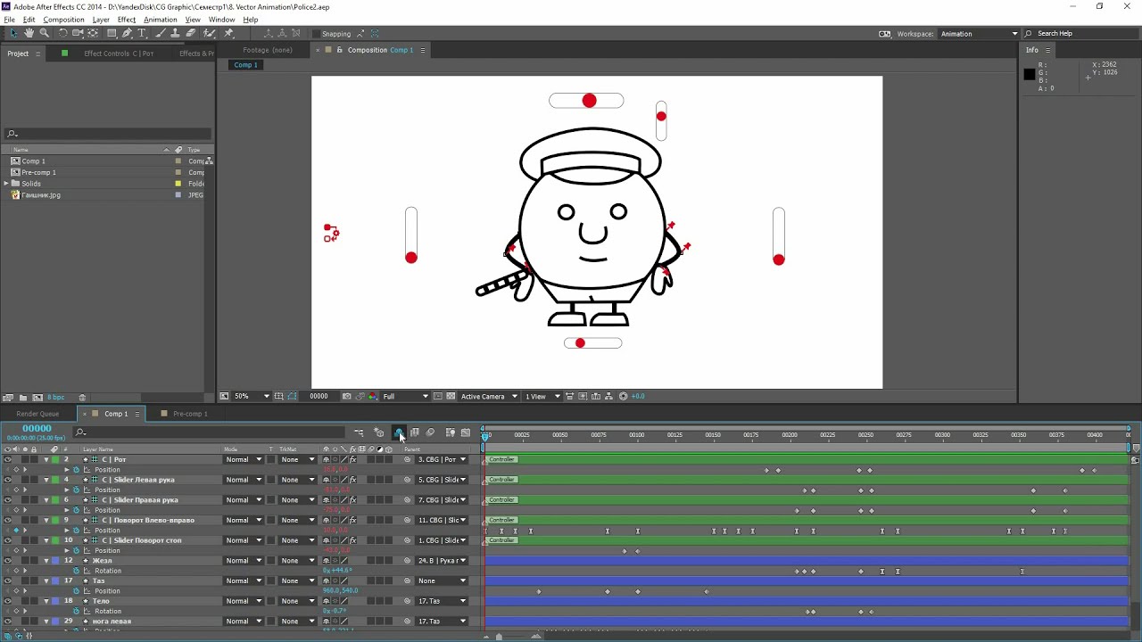Expand the Solids folder in Project panel
1142x642 pixels.
point(6,184)
